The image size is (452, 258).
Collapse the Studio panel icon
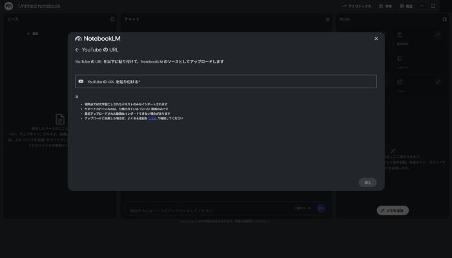[444, 19]
